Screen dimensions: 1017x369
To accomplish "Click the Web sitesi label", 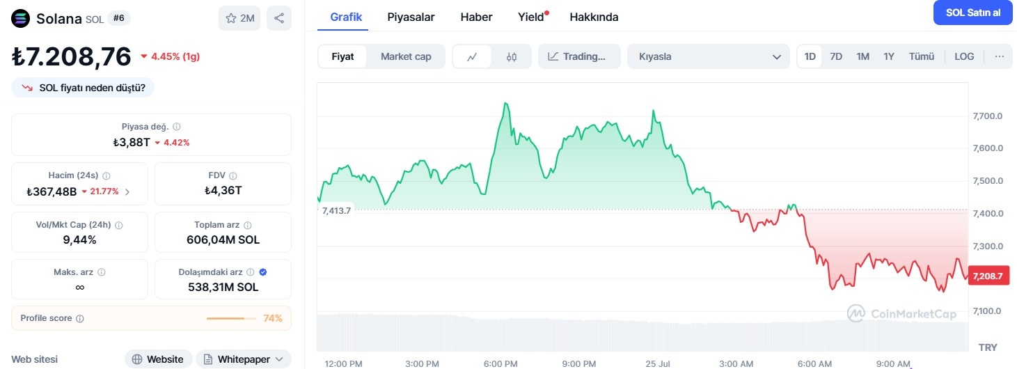I will point(34,359).
